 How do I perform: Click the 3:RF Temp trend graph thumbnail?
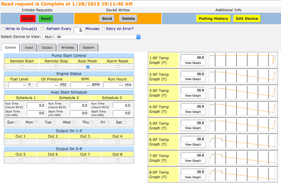(242, 93)
